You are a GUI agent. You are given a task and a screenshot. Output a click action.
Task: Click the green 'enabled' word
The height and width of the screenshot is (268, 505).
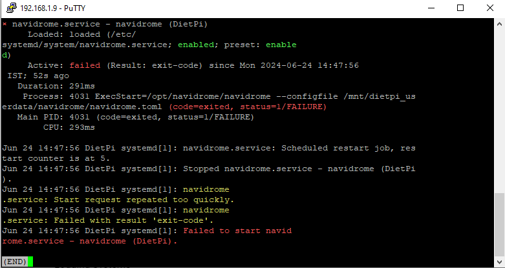click(196, 45)
